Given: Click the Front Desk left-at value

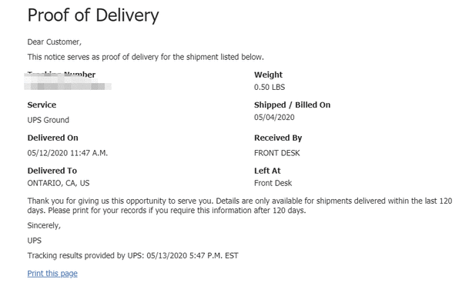Looking at the screenshot, I should [273, 183].
